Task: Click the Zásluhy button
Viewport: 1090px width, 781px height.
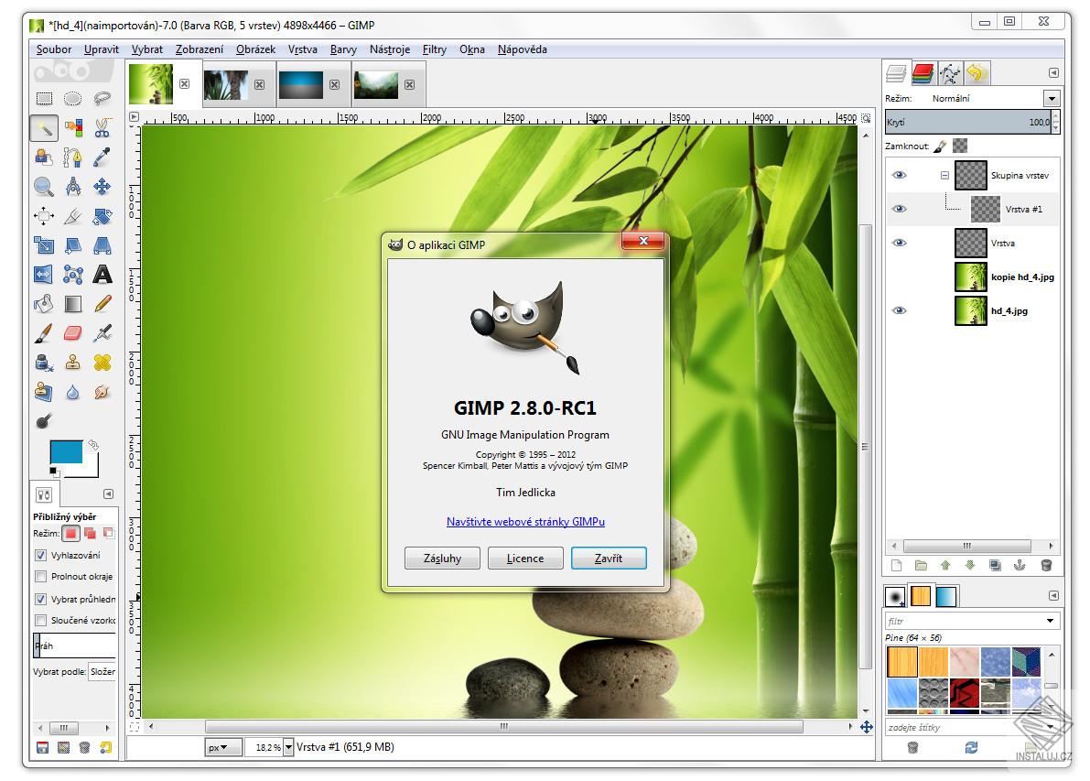Action: (442, 559)
